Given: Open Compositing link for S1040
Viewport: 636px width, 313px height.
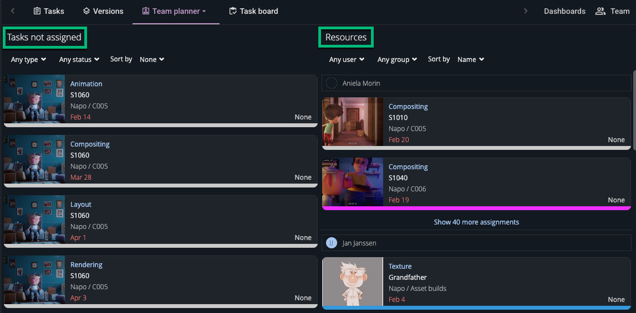Looking at the screenshot, I should coord(408,166).
